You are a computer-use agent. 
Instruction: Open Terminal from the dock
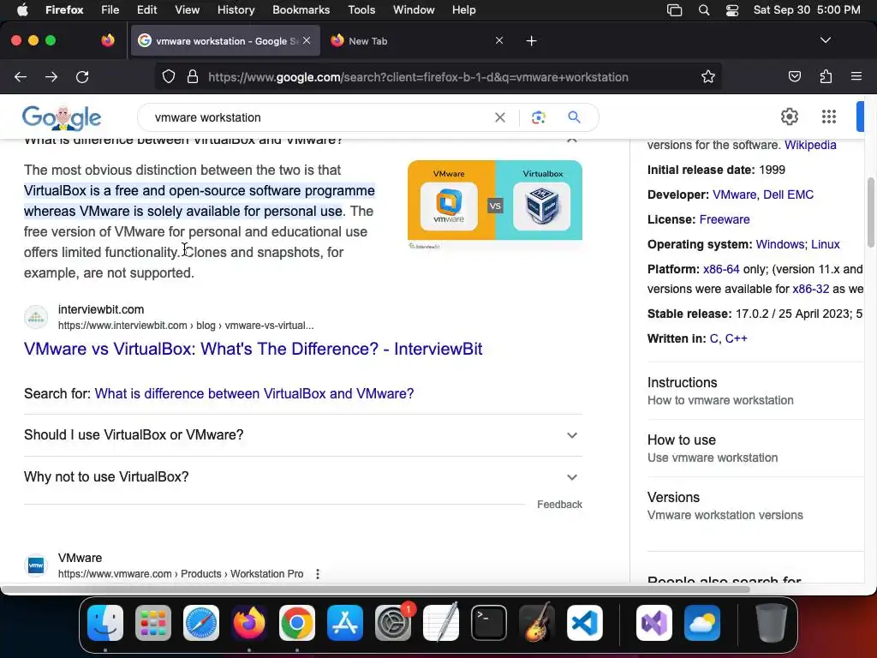[489, 623]
